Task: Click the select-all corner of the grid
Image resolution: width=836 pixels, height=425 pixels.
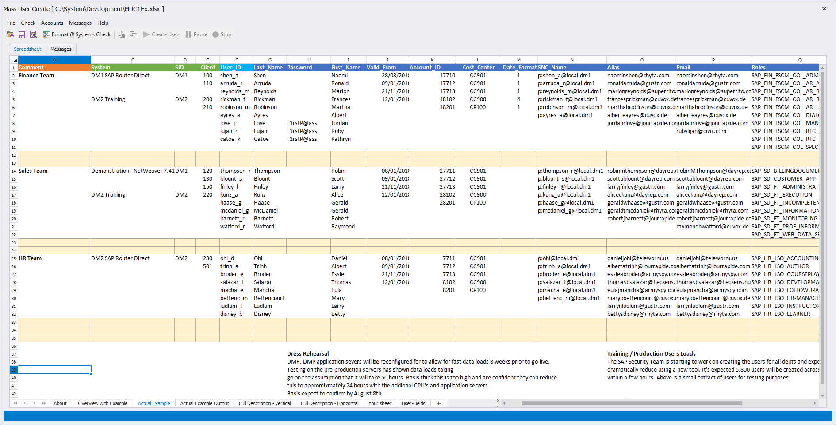Action: (14, 60)
